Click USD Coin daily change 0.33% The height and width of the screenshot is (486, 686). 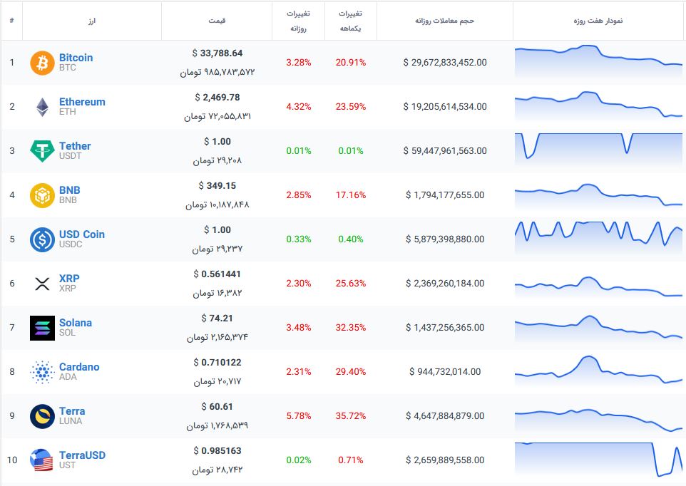coord(298,239)
